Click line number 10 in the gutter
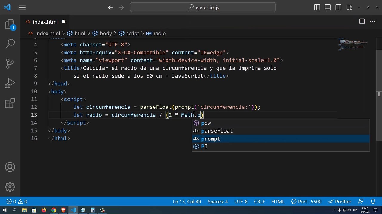382x214 pixels. coord(34,92)
